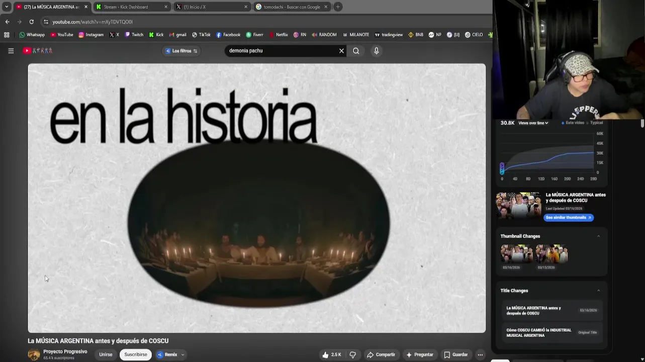The image size is (645, 362).
Task: Open the Views over time dropdown
Action: 533,123
